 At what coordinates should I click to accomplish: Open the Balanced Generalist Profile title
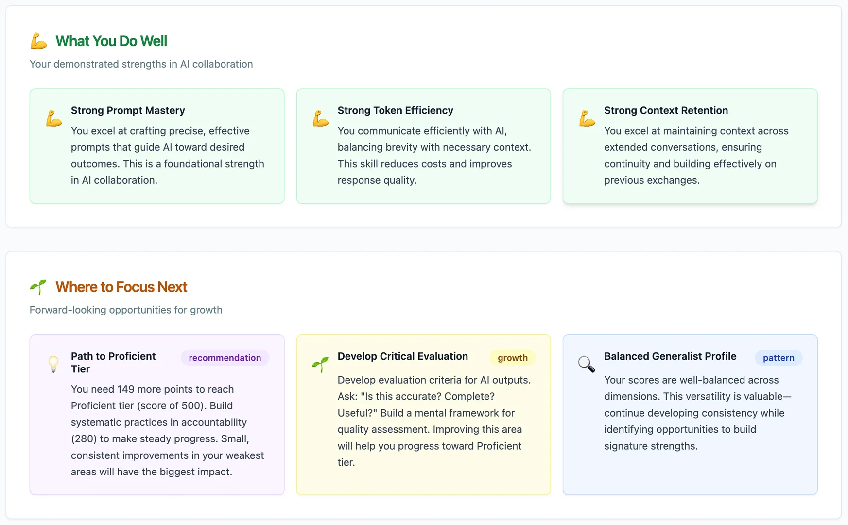(670, 356)
